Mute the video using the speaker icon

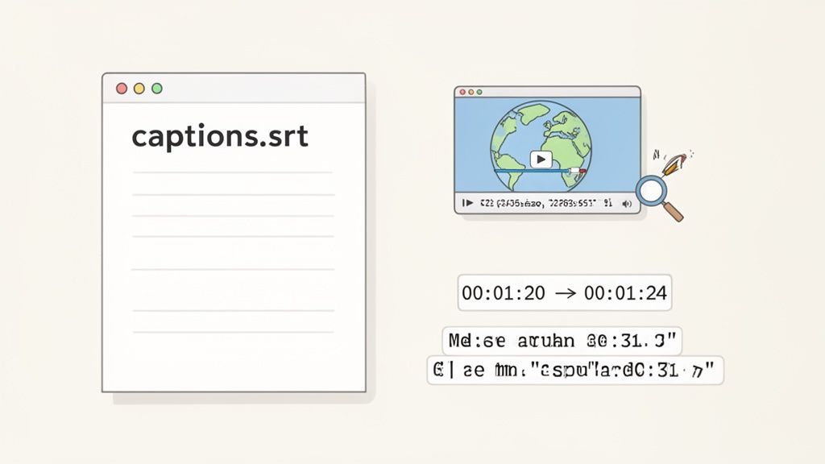pyautogui.click(x=627, y=204)
